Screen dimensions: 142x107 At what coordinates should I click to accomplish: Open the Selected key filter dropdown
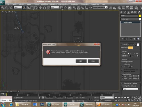tap(107, 98)
